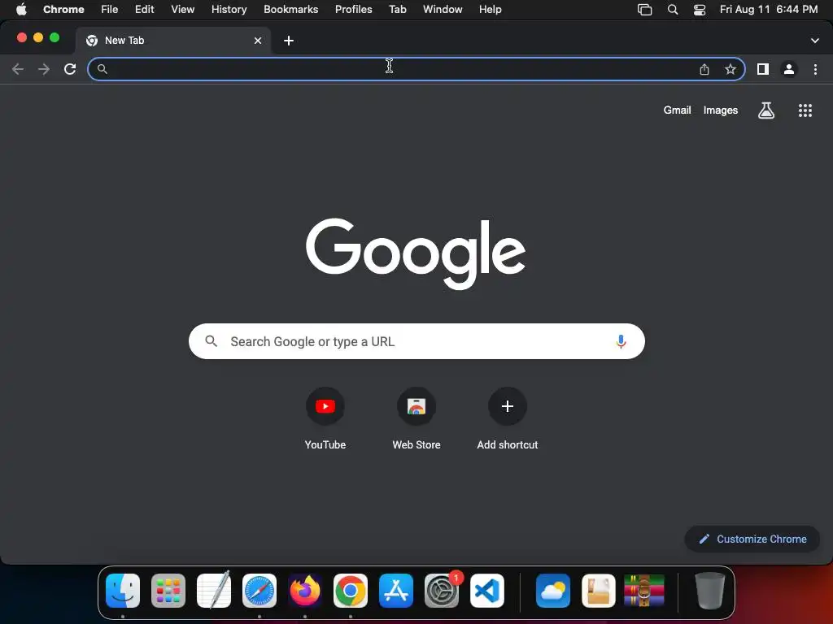This screenshot has width=833, height=624.
Task: Open the WinRAR-style archive app in Dock
Action: [x=644, y=591]
